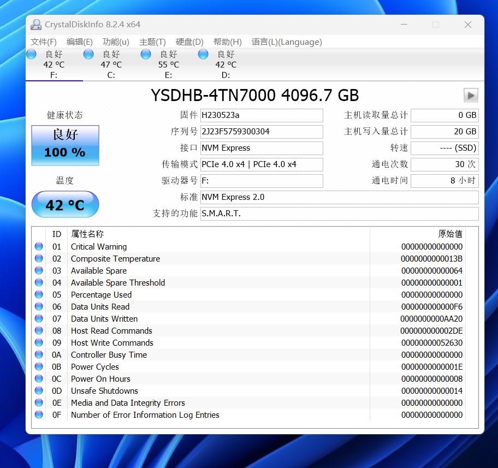Click the 健康状态 label
Viewport: 498px width, 468px height.
pyautogui.click(x=65, y=115)
